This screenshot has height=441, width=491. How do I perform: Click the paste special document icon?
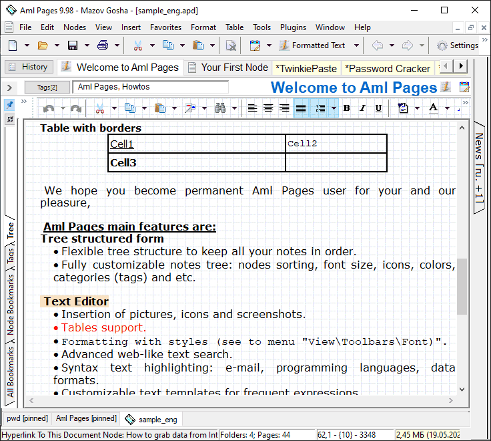[x=403, y=108]
